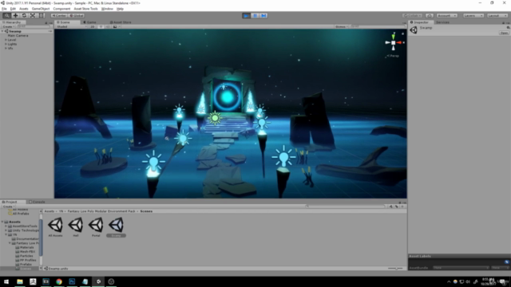The height and width of the screenshot is (287, 511).
Task: Expand the Lights object in Hierarchy
Action: tap(6, 44)
